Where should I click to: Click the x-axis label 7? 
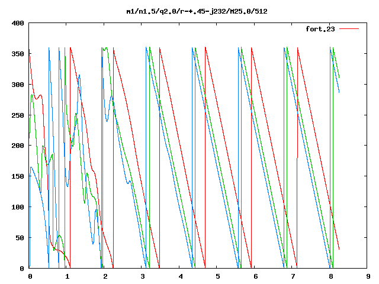(293, 276)
